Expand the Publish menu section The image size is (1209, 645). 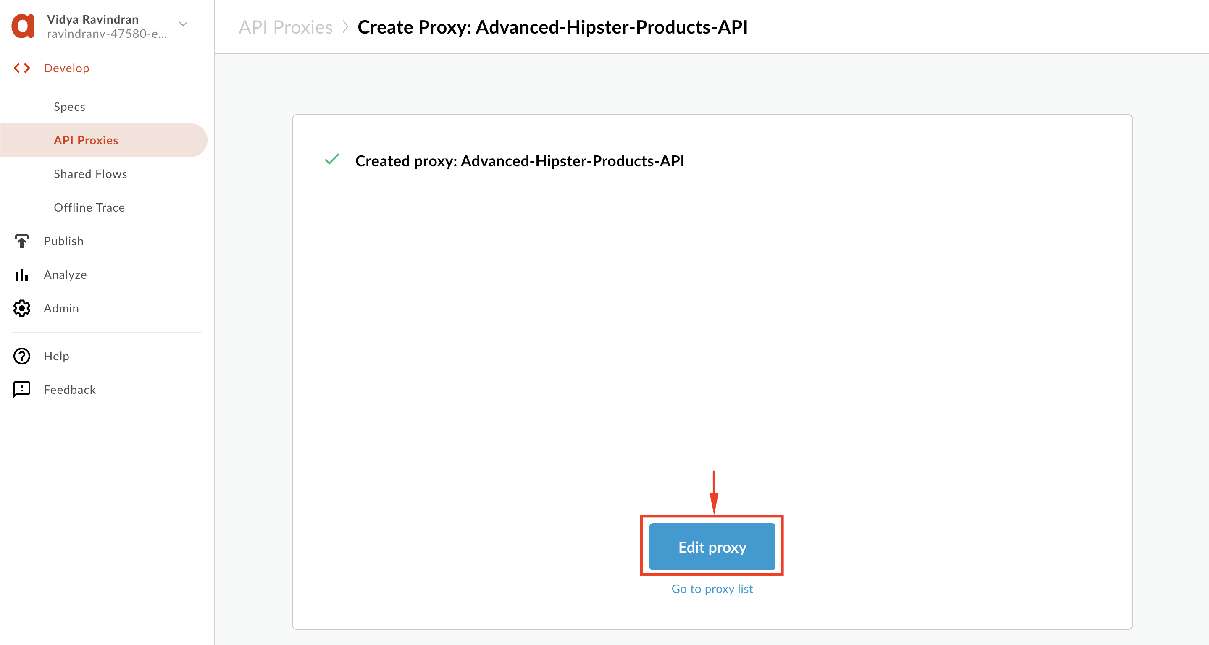(x=64, y=241)
